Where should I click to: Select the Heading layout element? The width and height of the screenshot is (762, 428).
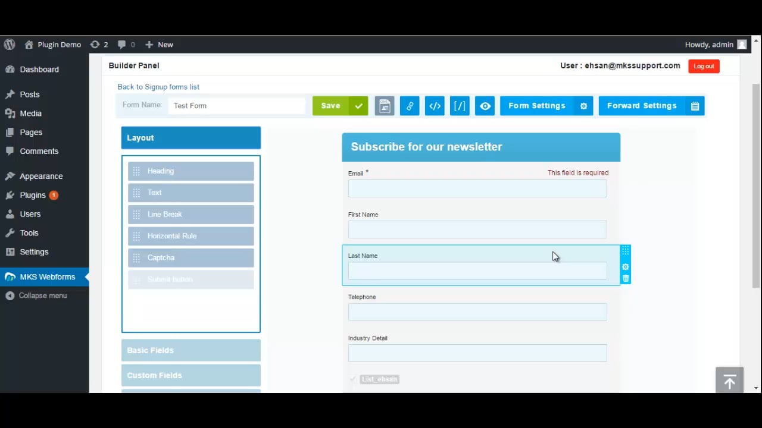point(191,171)
